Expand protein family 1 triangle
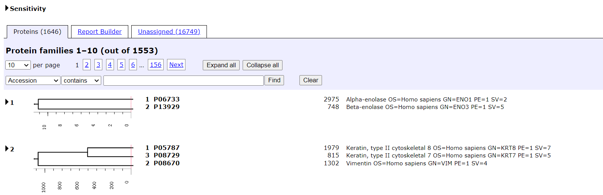 click(x=7, y=102)
